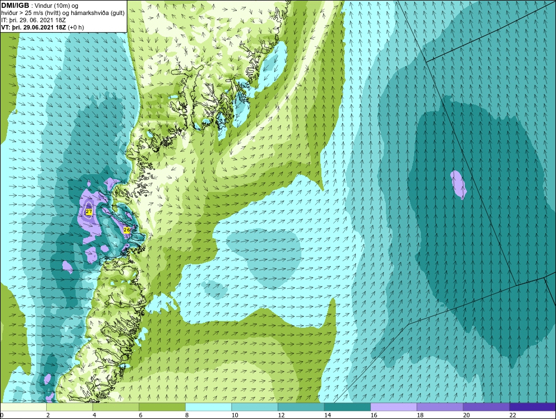Select the 10–12 m/s legend swatch
The image size is (556, 419).
255,407
